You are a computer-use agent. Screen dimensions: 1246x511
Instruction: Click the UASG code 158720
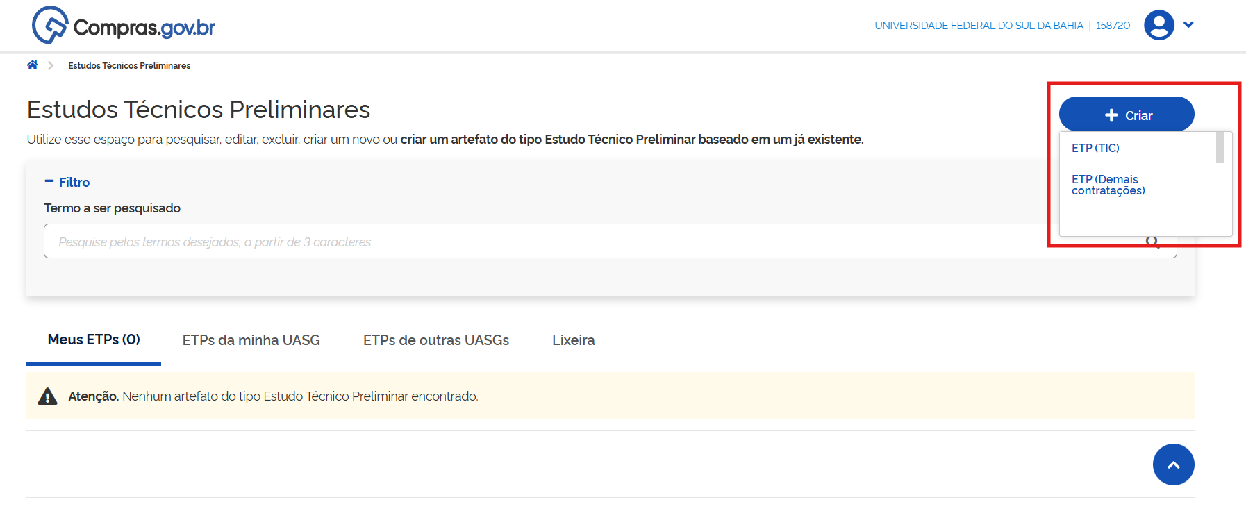pyautogui.click(x=1113, y=26)
